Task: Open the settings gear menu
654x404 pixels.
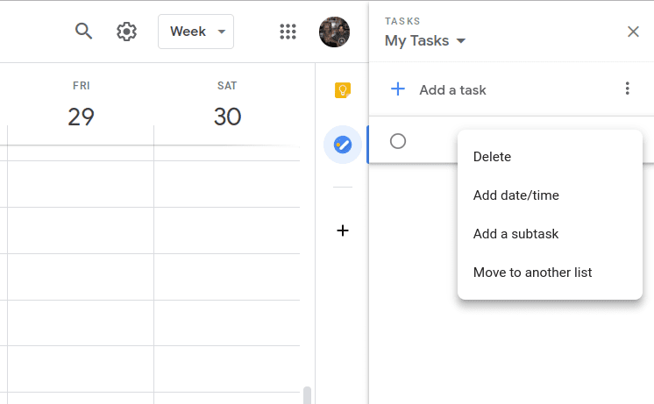Action: [x=127, y=32]
